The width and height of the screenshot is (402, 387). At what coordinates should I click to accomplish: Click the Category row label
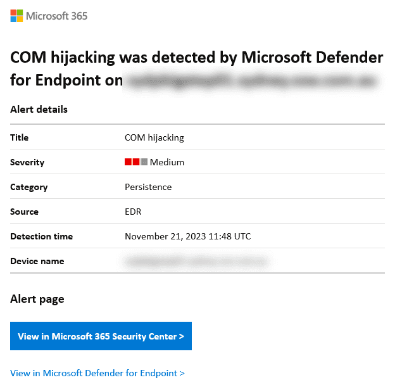pyautogui.click(x=29, y=187)
